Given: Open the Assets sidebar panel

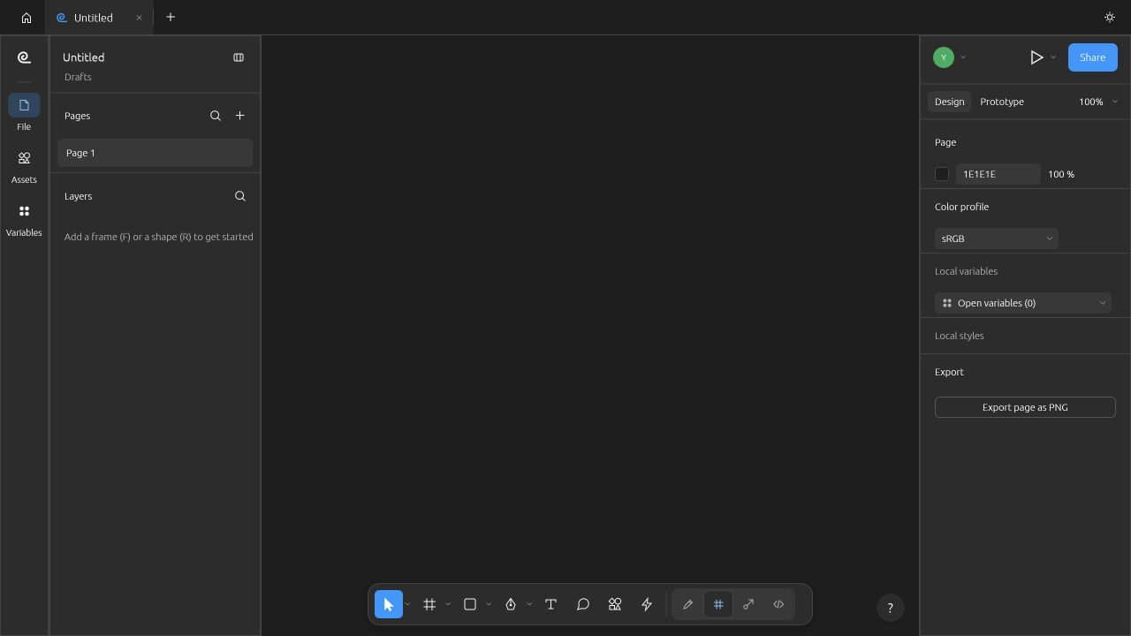Looking at the screenshot, I should click(x=24, y=166).
